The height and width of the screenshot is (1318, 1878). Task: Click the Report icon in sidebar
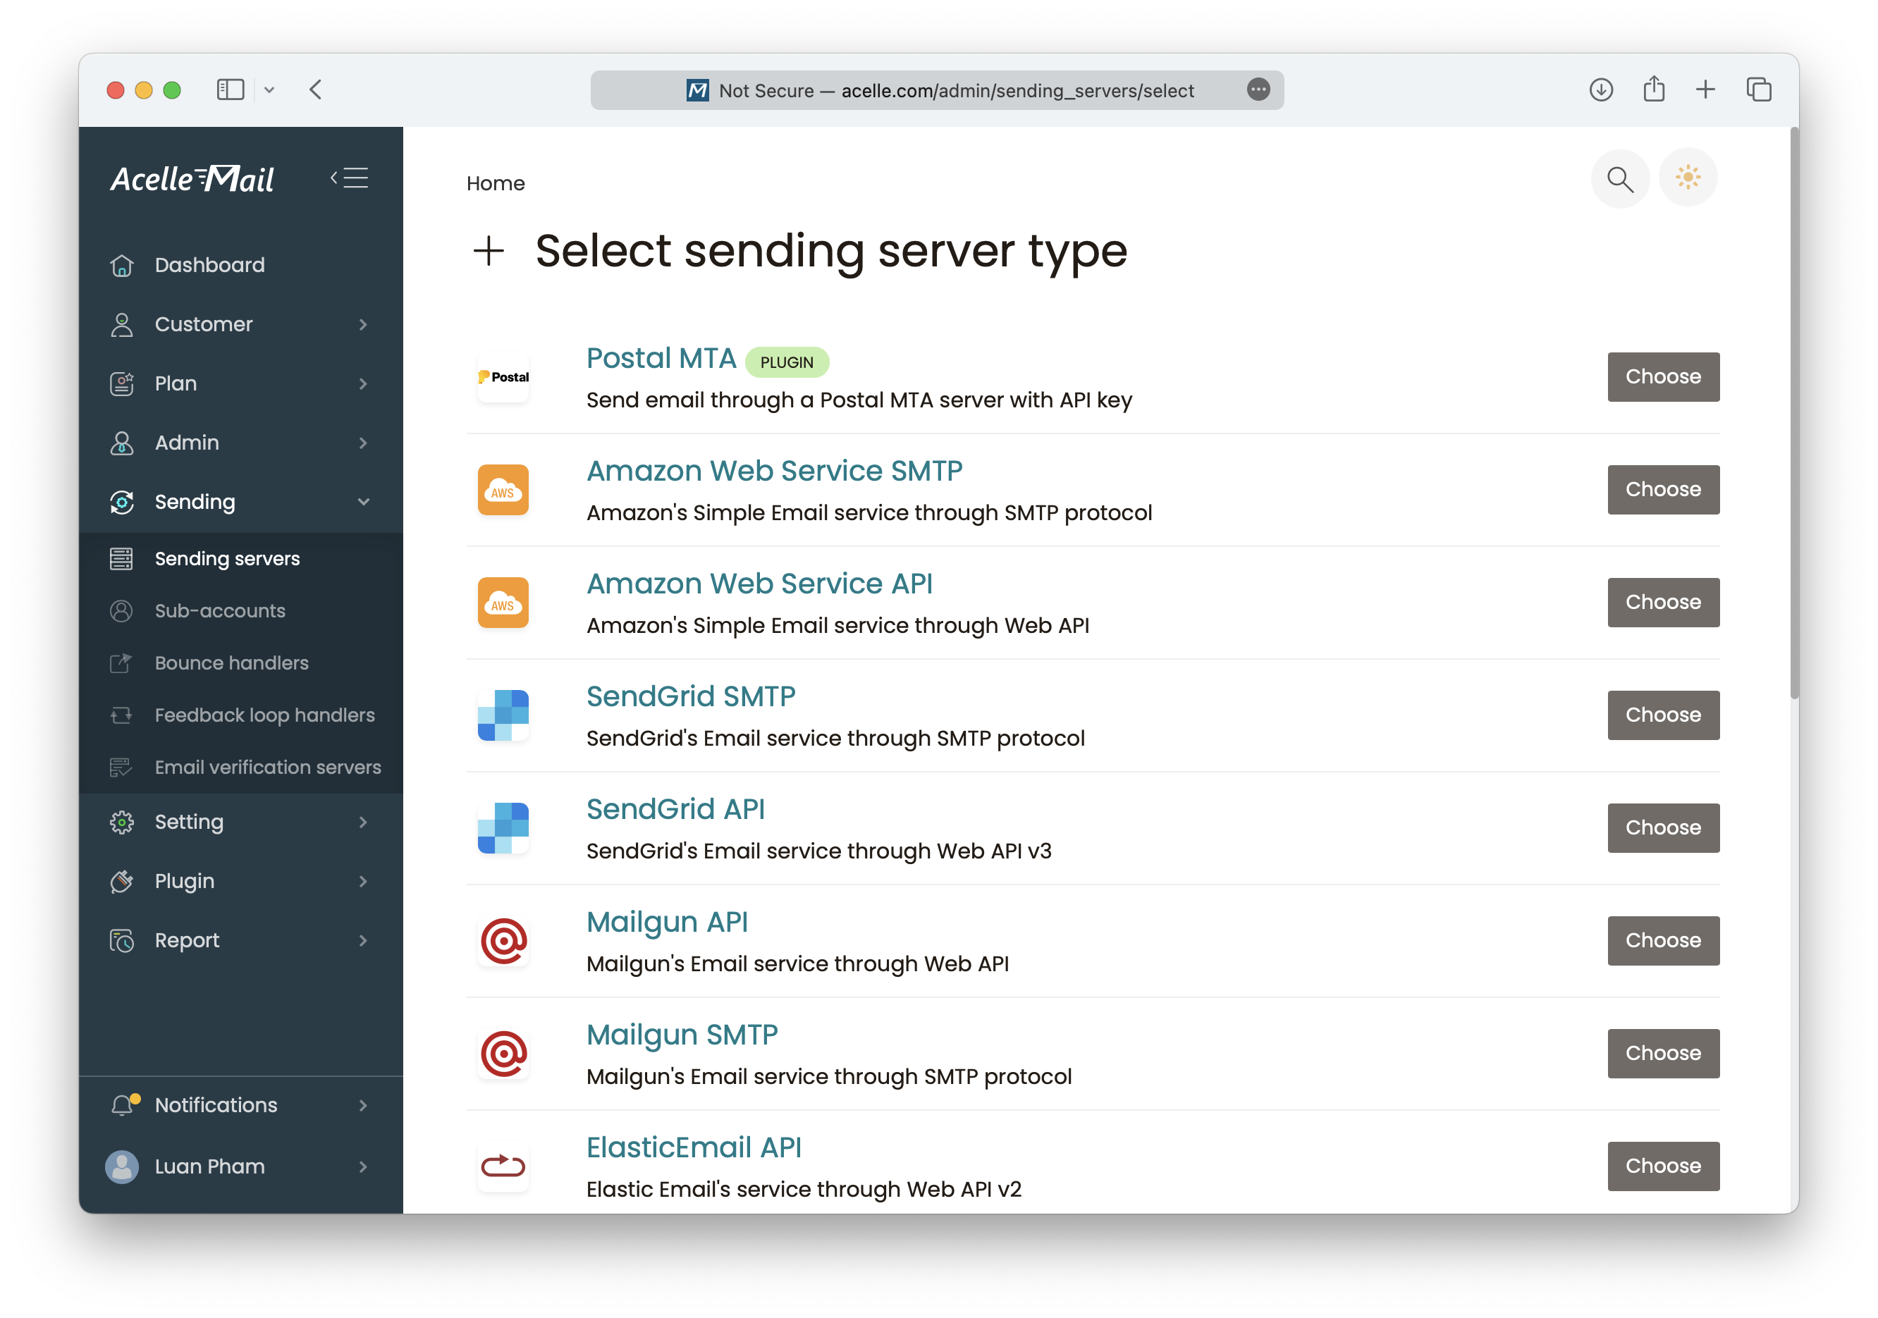[x=122, y=940]
